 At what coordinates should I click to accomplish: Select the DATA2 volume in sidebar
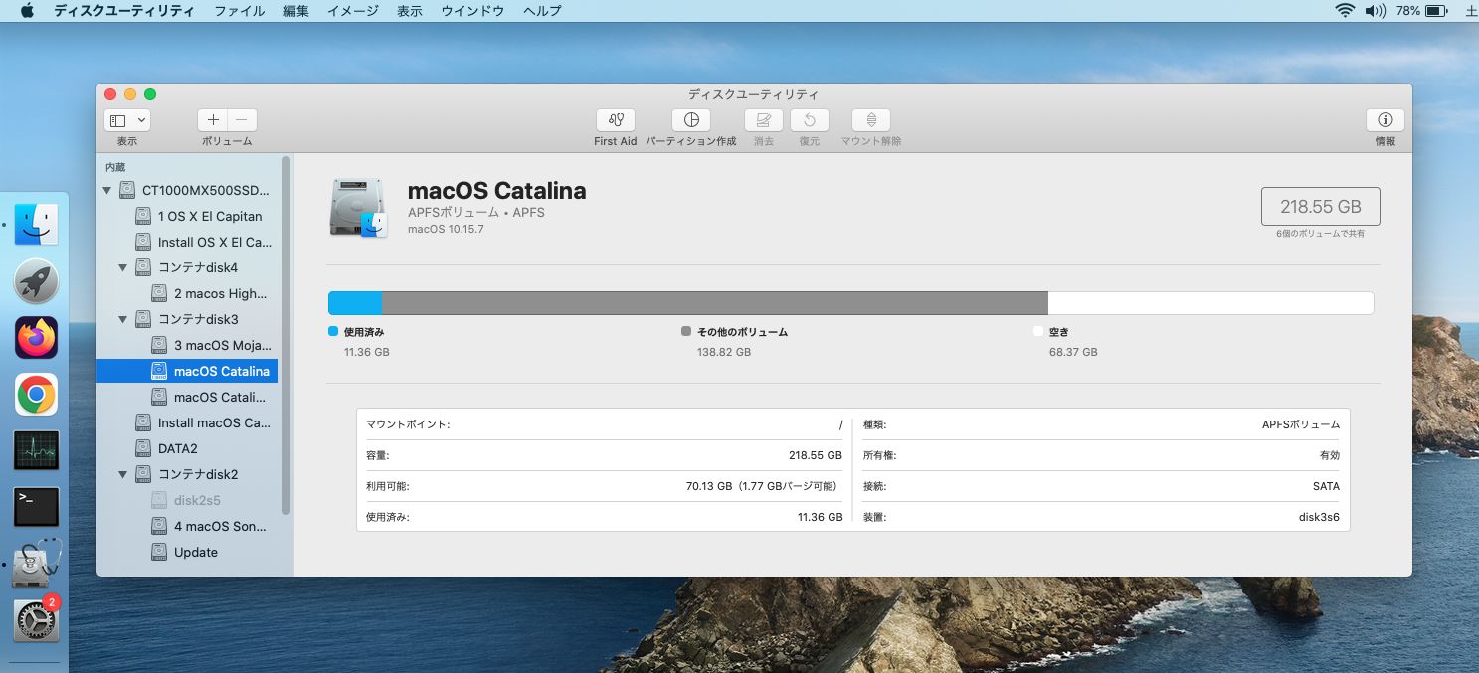point(177,448)
